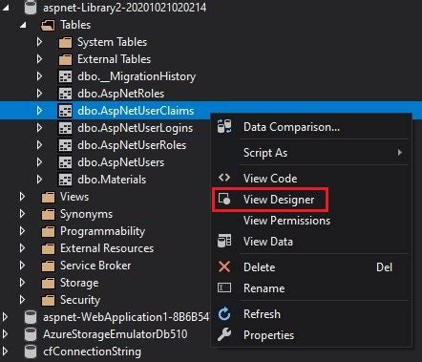The height and width of the screenshot is (362, 422).
Task: Click the View Data grid icon
Action: tap(224, 241)
